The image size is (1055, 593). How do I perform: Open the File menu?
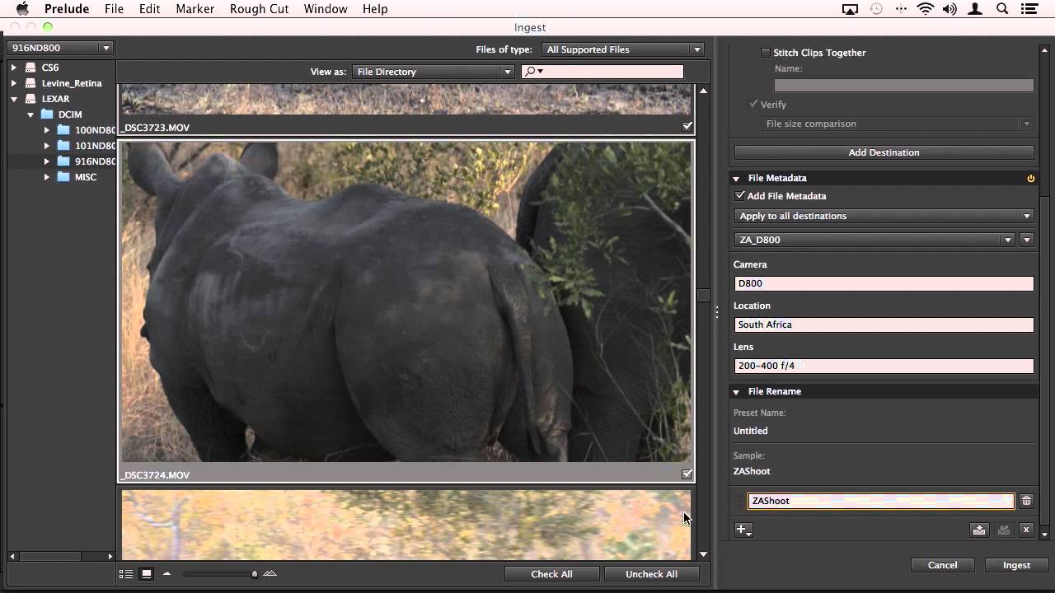click(114, 9)
